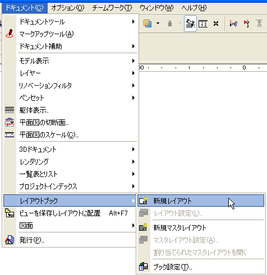Click the 新規マスタレイアウト starred icon

144,227
